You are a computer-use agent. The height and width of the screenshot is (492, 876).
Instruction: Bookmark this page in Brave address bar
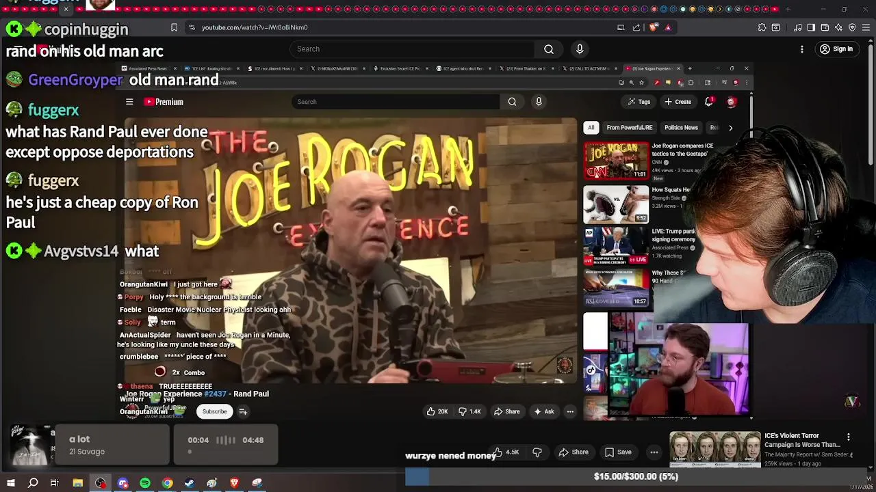[x=174, y=27]
